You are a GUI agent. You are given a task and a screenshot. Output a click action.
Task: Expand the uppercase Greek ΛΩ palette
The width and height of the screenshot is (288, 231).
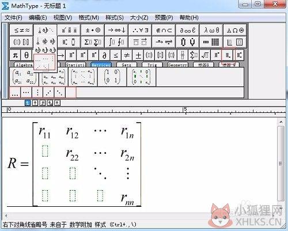click(x=235, y=30)
